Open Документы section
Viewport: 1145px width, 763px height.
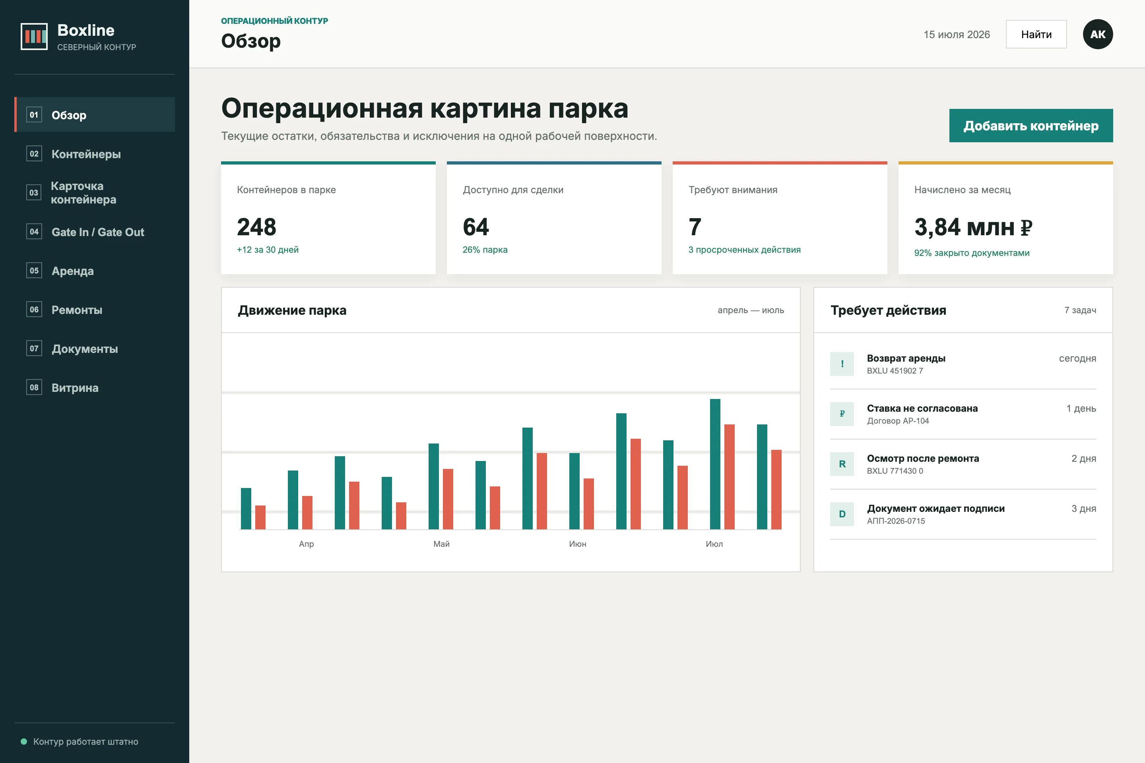point(95,349)
